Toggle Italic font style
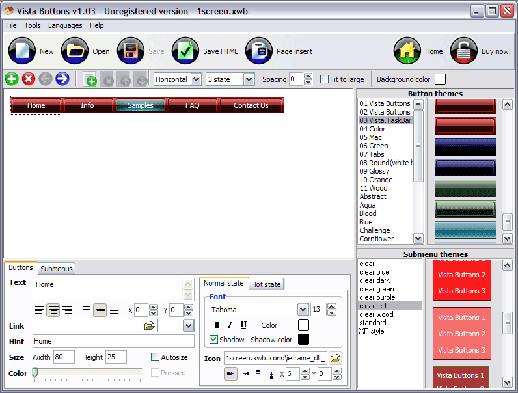Viewport: 518px width, 393px height. 230,325
